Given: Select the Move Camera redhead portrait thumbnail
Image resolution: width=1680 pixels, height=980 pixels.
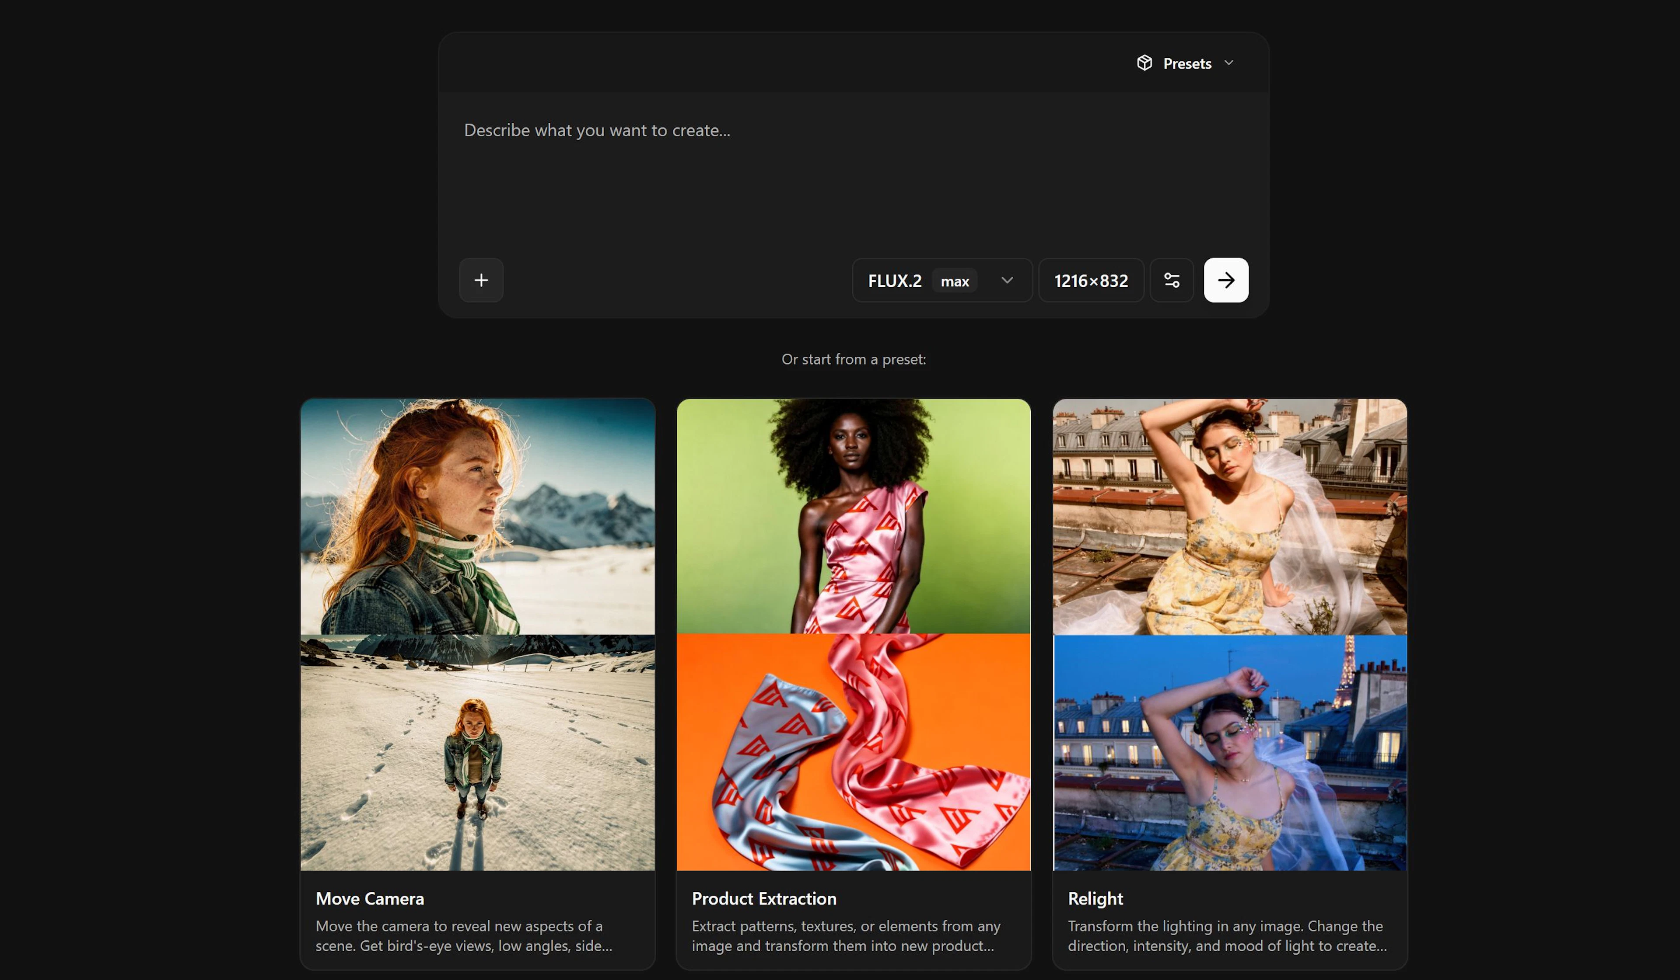Looking at the screenshot, I should click(x=477, y=516).
